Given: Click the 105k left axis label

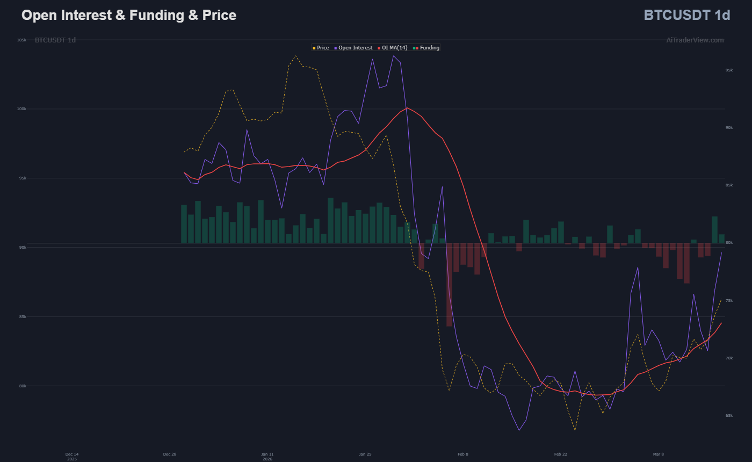Looking at the screenshot, I should [21, 40].
